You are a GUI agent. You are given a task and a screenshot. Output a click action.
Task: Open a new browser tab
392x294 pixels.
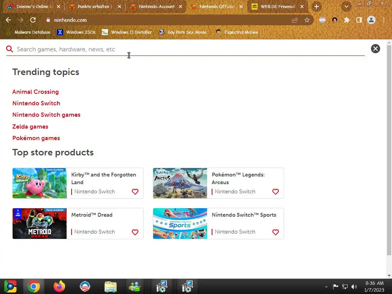coord(317,7)
